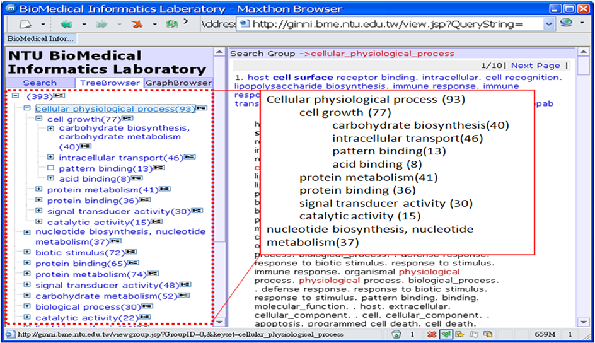The height and width of the screenshot is (343, 595).
Task: Switch to the Search tab
Action: [x=40, y=83]
